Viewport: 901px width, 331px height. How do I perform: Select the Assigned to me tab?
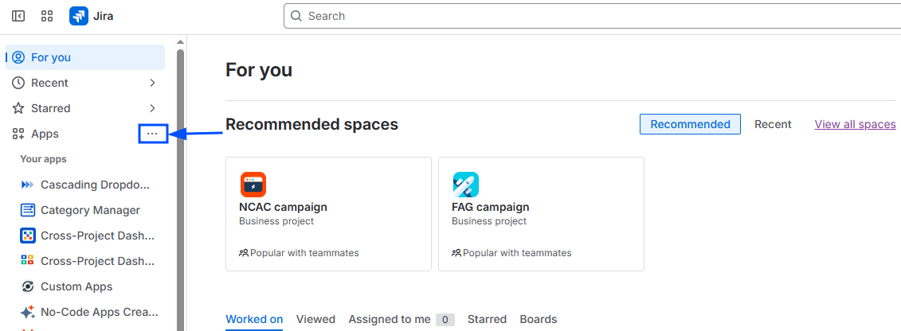point(390,319)
